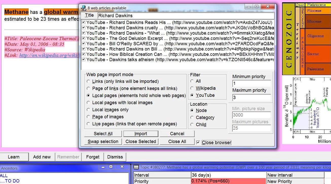Click the topic window icon beside Topic #380277

[x=136, y=167]
